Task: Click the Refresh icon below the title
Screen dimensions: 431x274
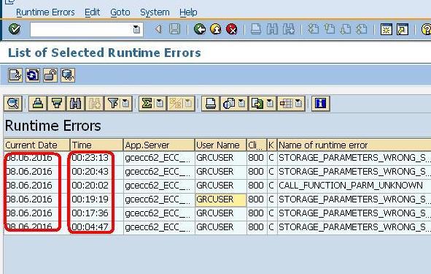Action: [33, 75]
